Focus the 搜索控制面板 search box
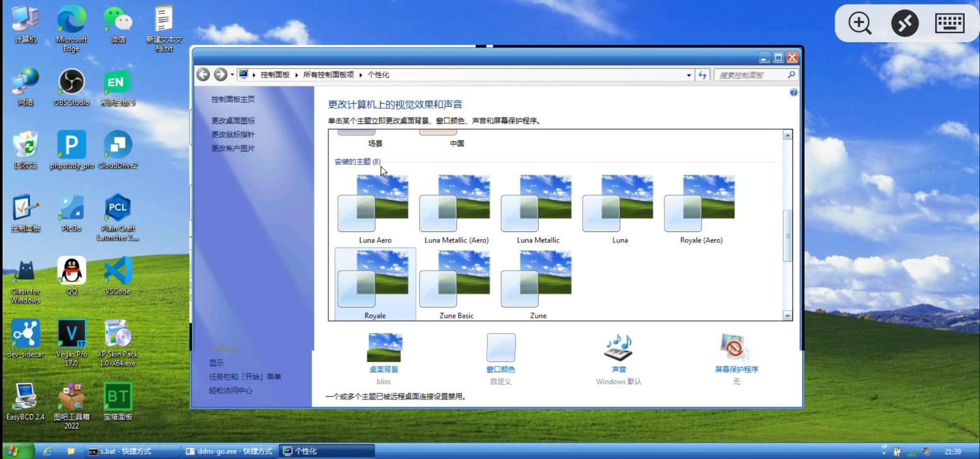 tap(755, 75)
